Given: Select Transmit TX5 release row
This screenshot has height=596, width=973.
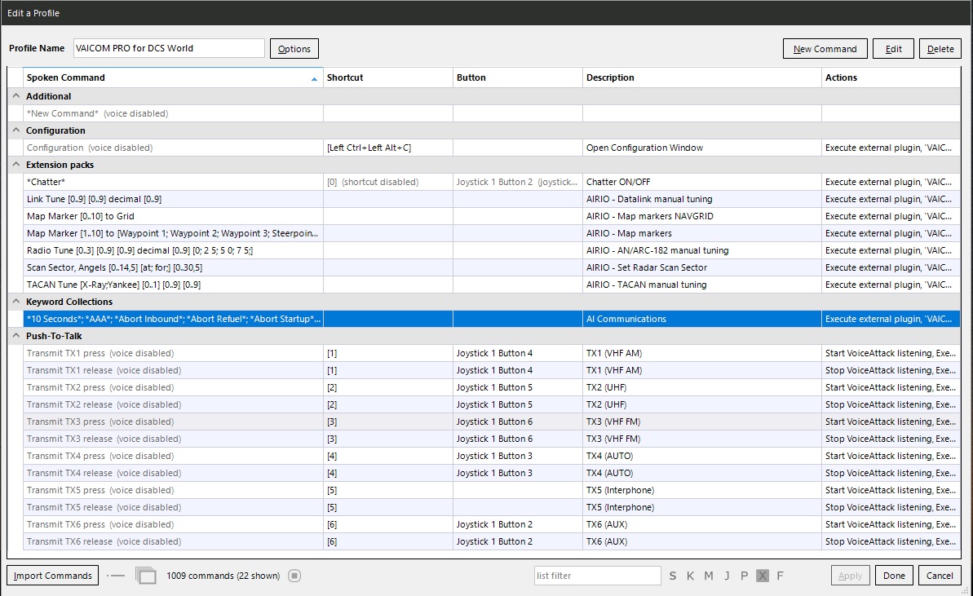Looking at the screenshot, I should pos(492,507).
